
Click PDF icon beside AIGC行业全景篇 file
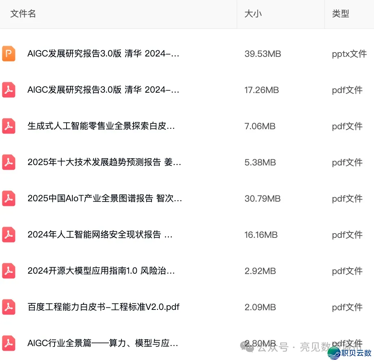coord(9,343)
